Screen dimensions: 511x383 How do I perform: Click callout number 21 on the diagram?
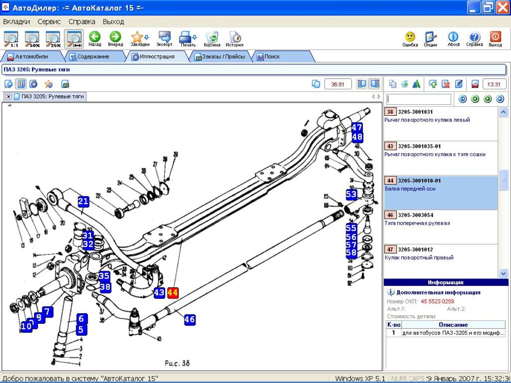[x=83, y=201]
